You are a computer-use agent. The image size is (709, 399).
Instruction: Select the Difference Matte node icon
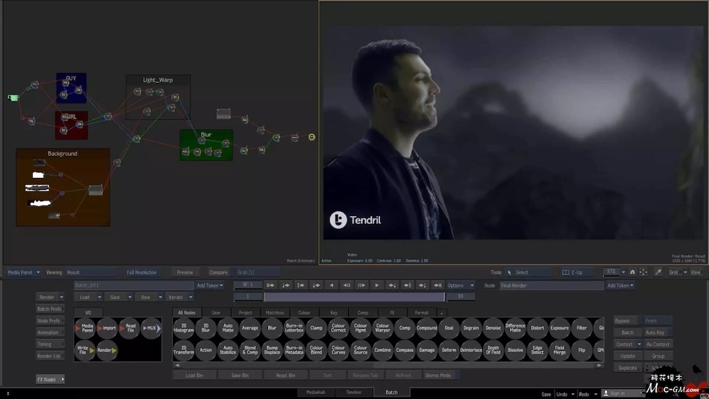515,328
